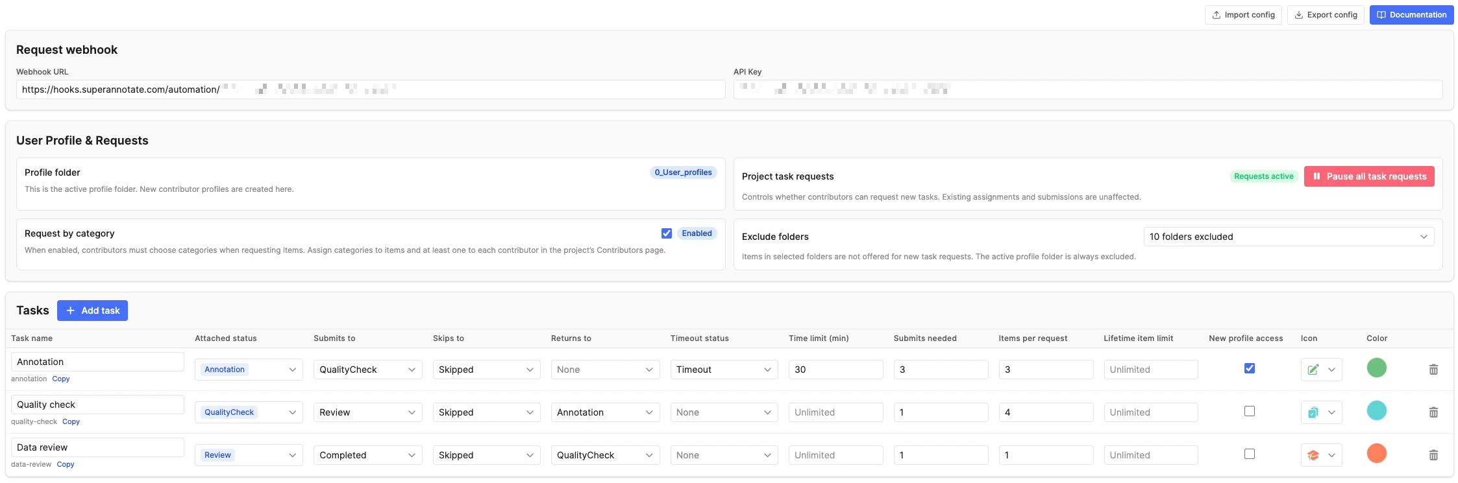Click the Requests active status badge

coord(1263,176)
